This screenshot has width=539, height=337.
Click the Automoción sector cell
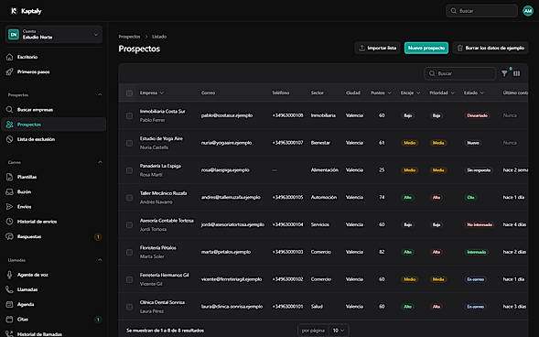point(324,198)
